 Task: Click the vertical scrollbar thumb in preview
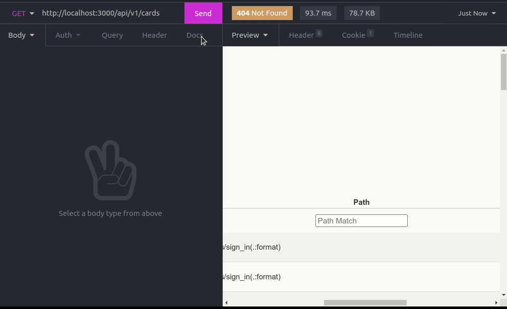coord(503,72)
